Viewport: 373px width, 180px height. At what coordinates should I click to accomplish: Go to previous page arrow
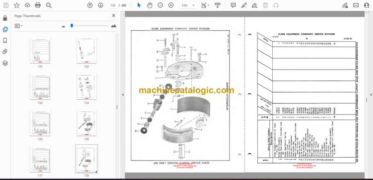click(x=90, y=5)
